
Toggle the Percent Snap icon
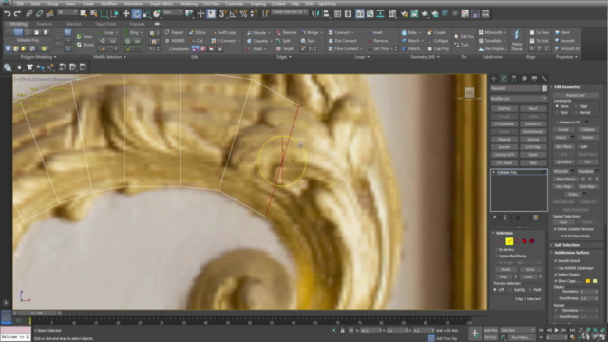pyautogui.click(x=243, y=13)
